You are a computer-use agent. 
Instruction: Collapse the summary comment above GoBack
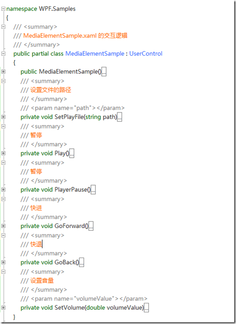(3, 235)
